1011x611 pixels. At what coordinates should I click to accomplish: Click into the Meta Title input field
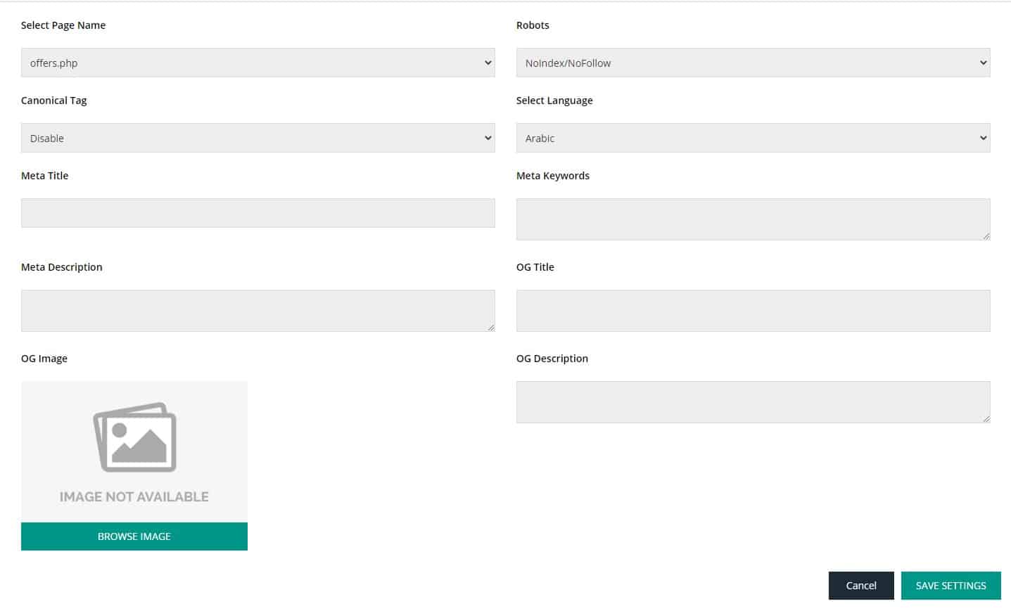click(x=257, y=213)
